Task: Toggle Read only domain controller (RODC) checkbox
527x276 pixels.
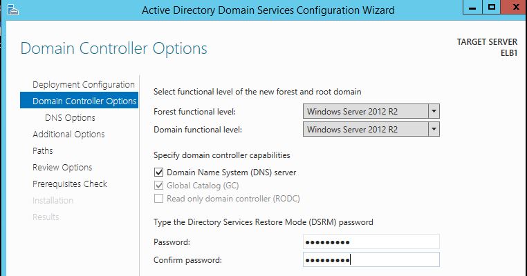Action: click(158, 199)
